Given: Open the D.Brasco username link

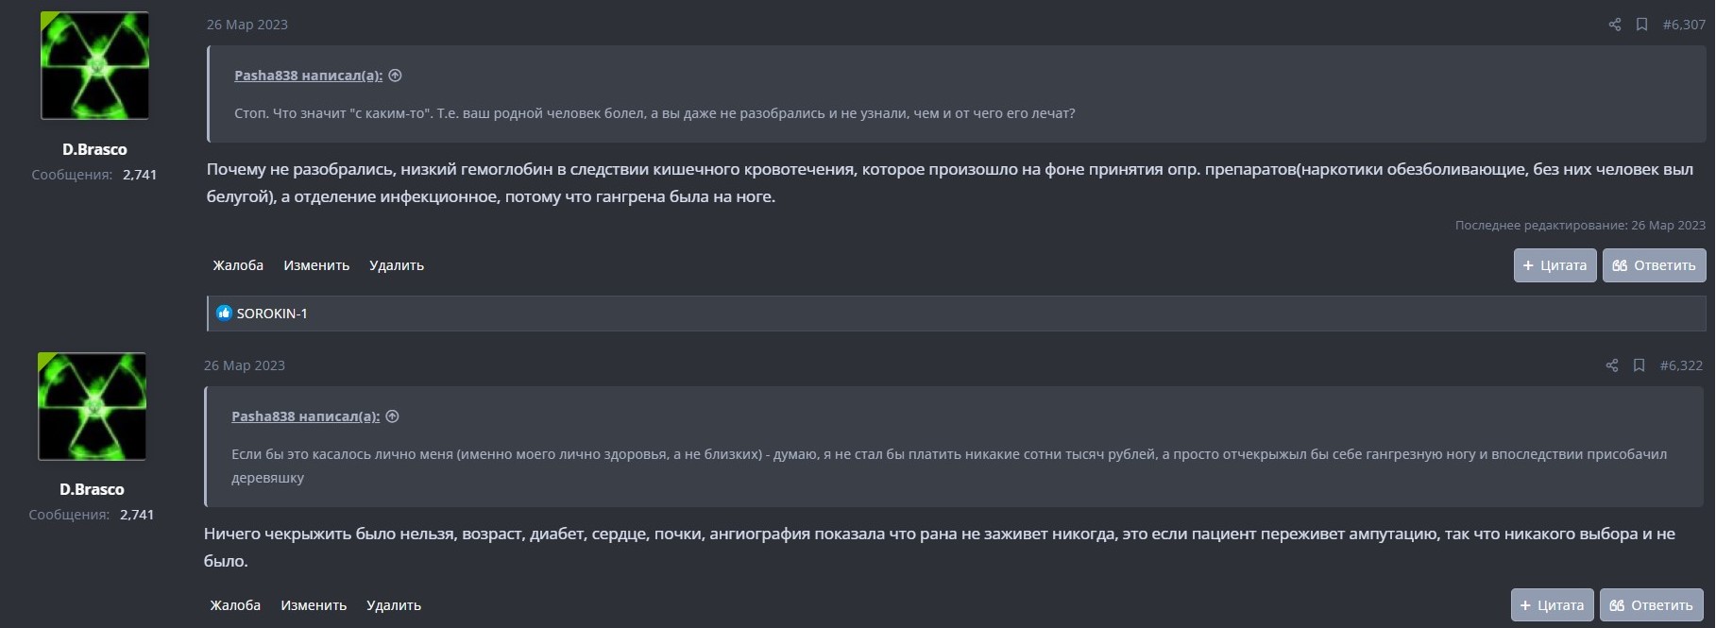Looking at the screenshot, I should coord(93,148).
